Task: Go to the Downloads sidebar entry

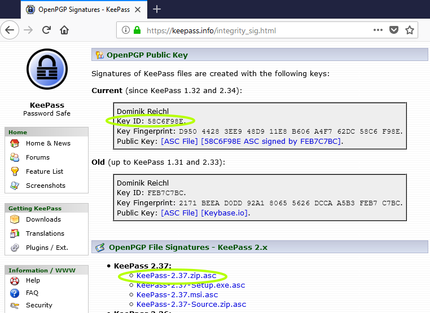Action: 43,219
